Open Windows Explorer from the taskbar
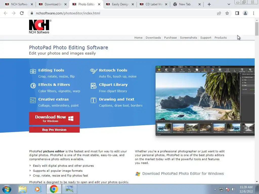259x194 pixels. point(23,189)
